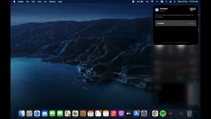The image size is (211, 119).
Task: Restore the minimized window in Dock
Action: [181, 113]
